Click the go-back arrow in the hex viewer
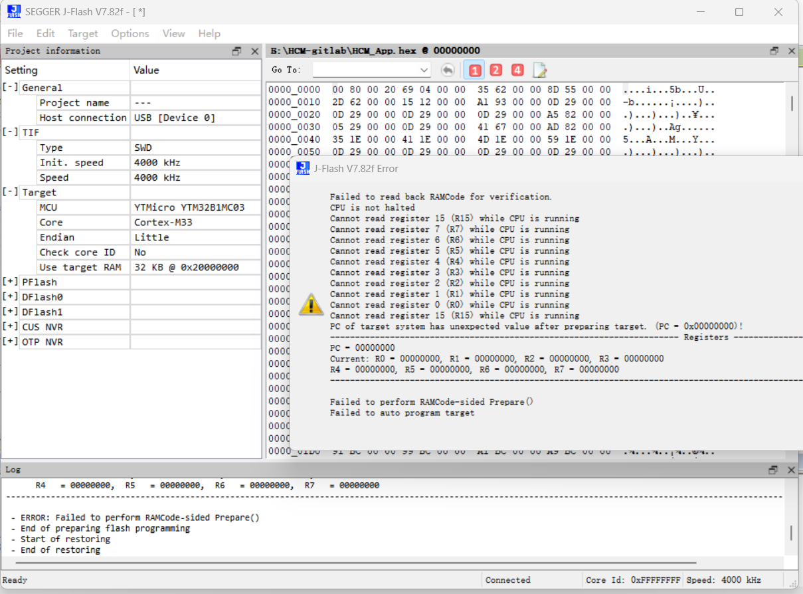This screenshot has width=803, height=594. pyautogui.click(x=448, y=70)
